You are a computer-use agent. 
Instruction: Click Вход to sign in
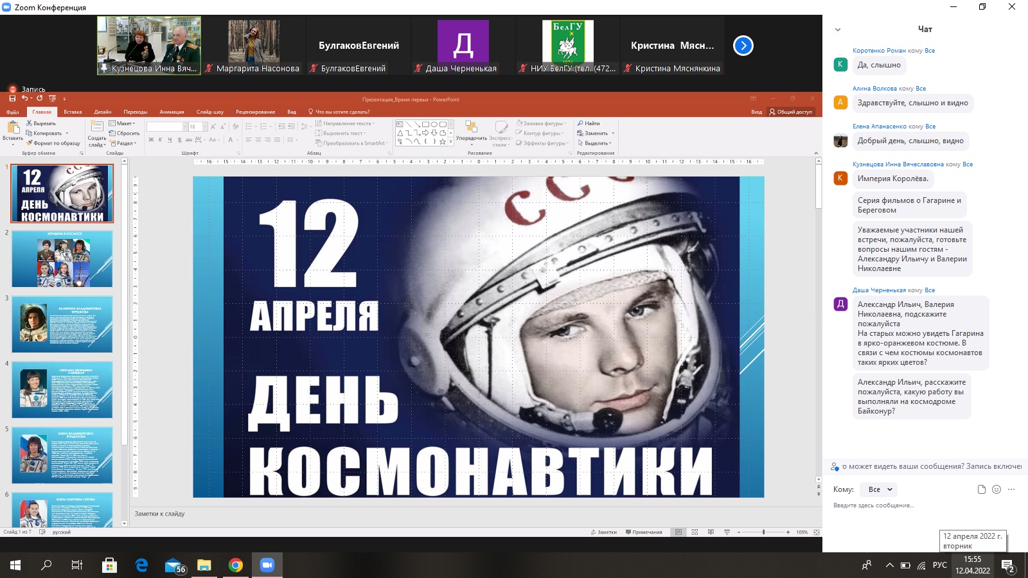(x=757, y=112)
